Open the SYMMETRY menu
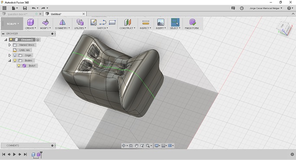296x160 pixels. 62,28
